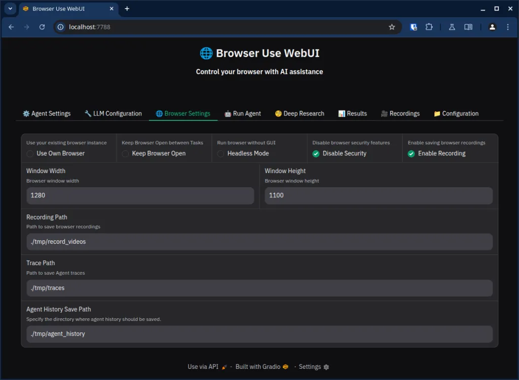The image size is (519, 380).
Task: Disable the Enable Recording checkbox
Action: tap(412, 154)
